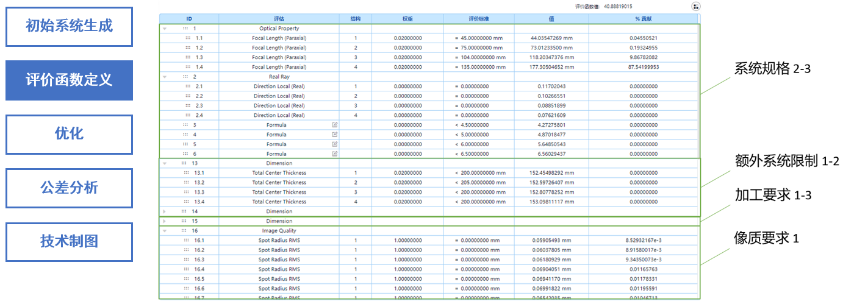Open the 技术制图 step
The image size is (843, 304).
pos(69,242)
